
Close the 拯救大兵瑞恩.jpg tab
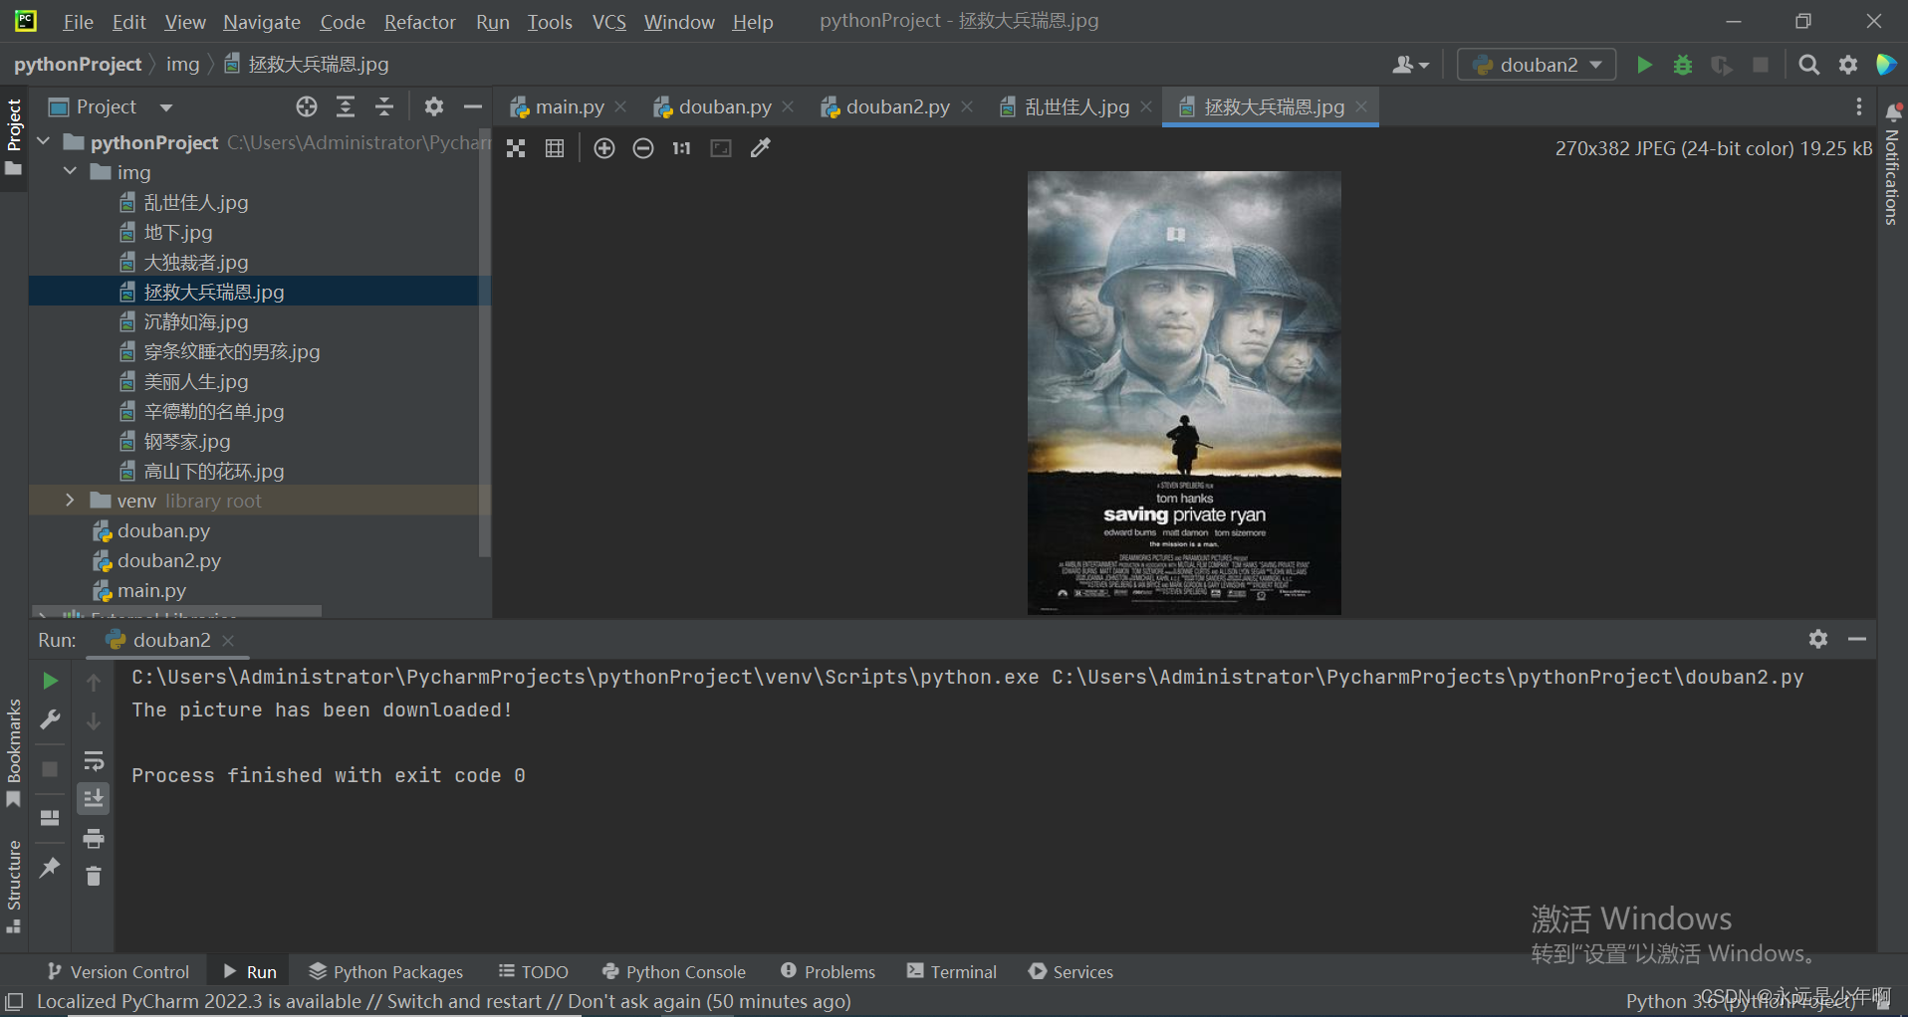1361,106
